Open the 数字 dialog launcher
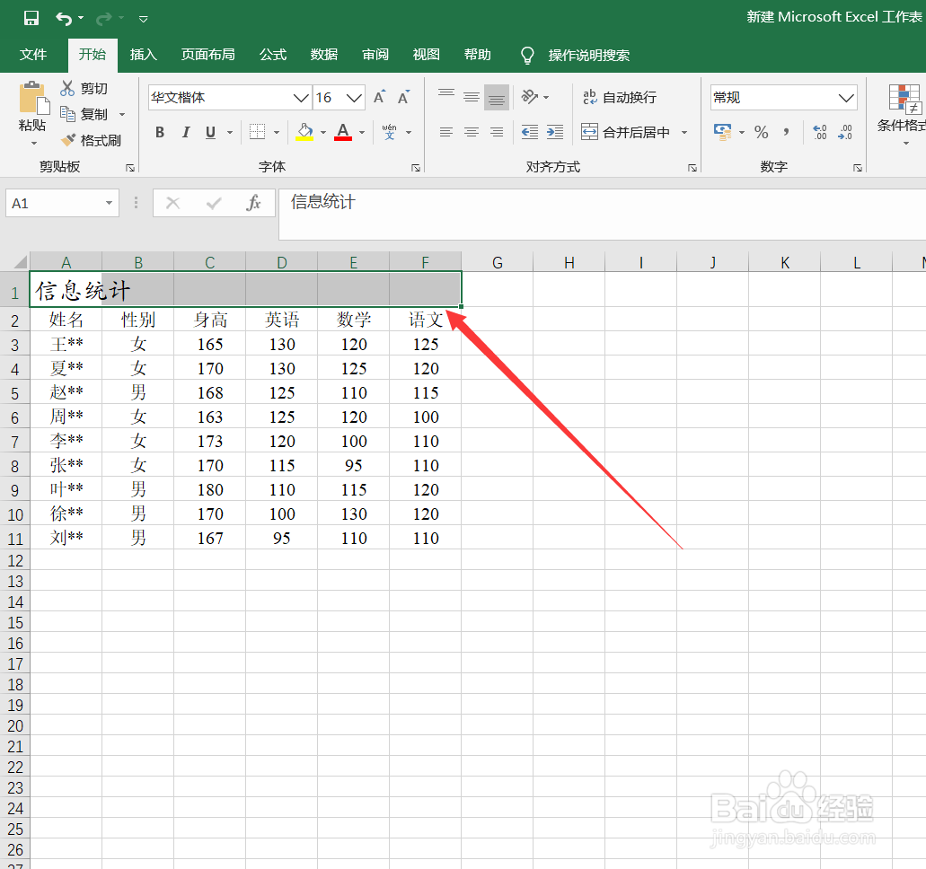The width and height of the screenshot is (926, 869). pos(858,168)
